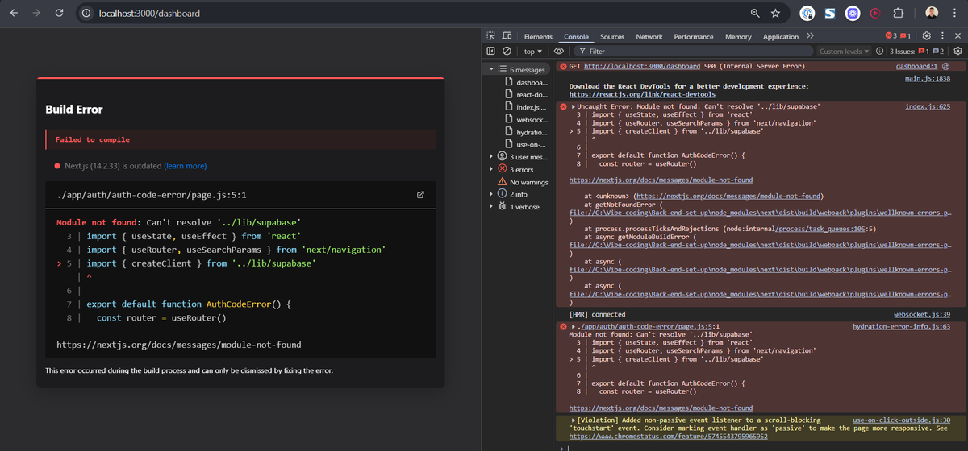968x451 pixels.
Task: Click the browser forward arrow
Action: 35,14
